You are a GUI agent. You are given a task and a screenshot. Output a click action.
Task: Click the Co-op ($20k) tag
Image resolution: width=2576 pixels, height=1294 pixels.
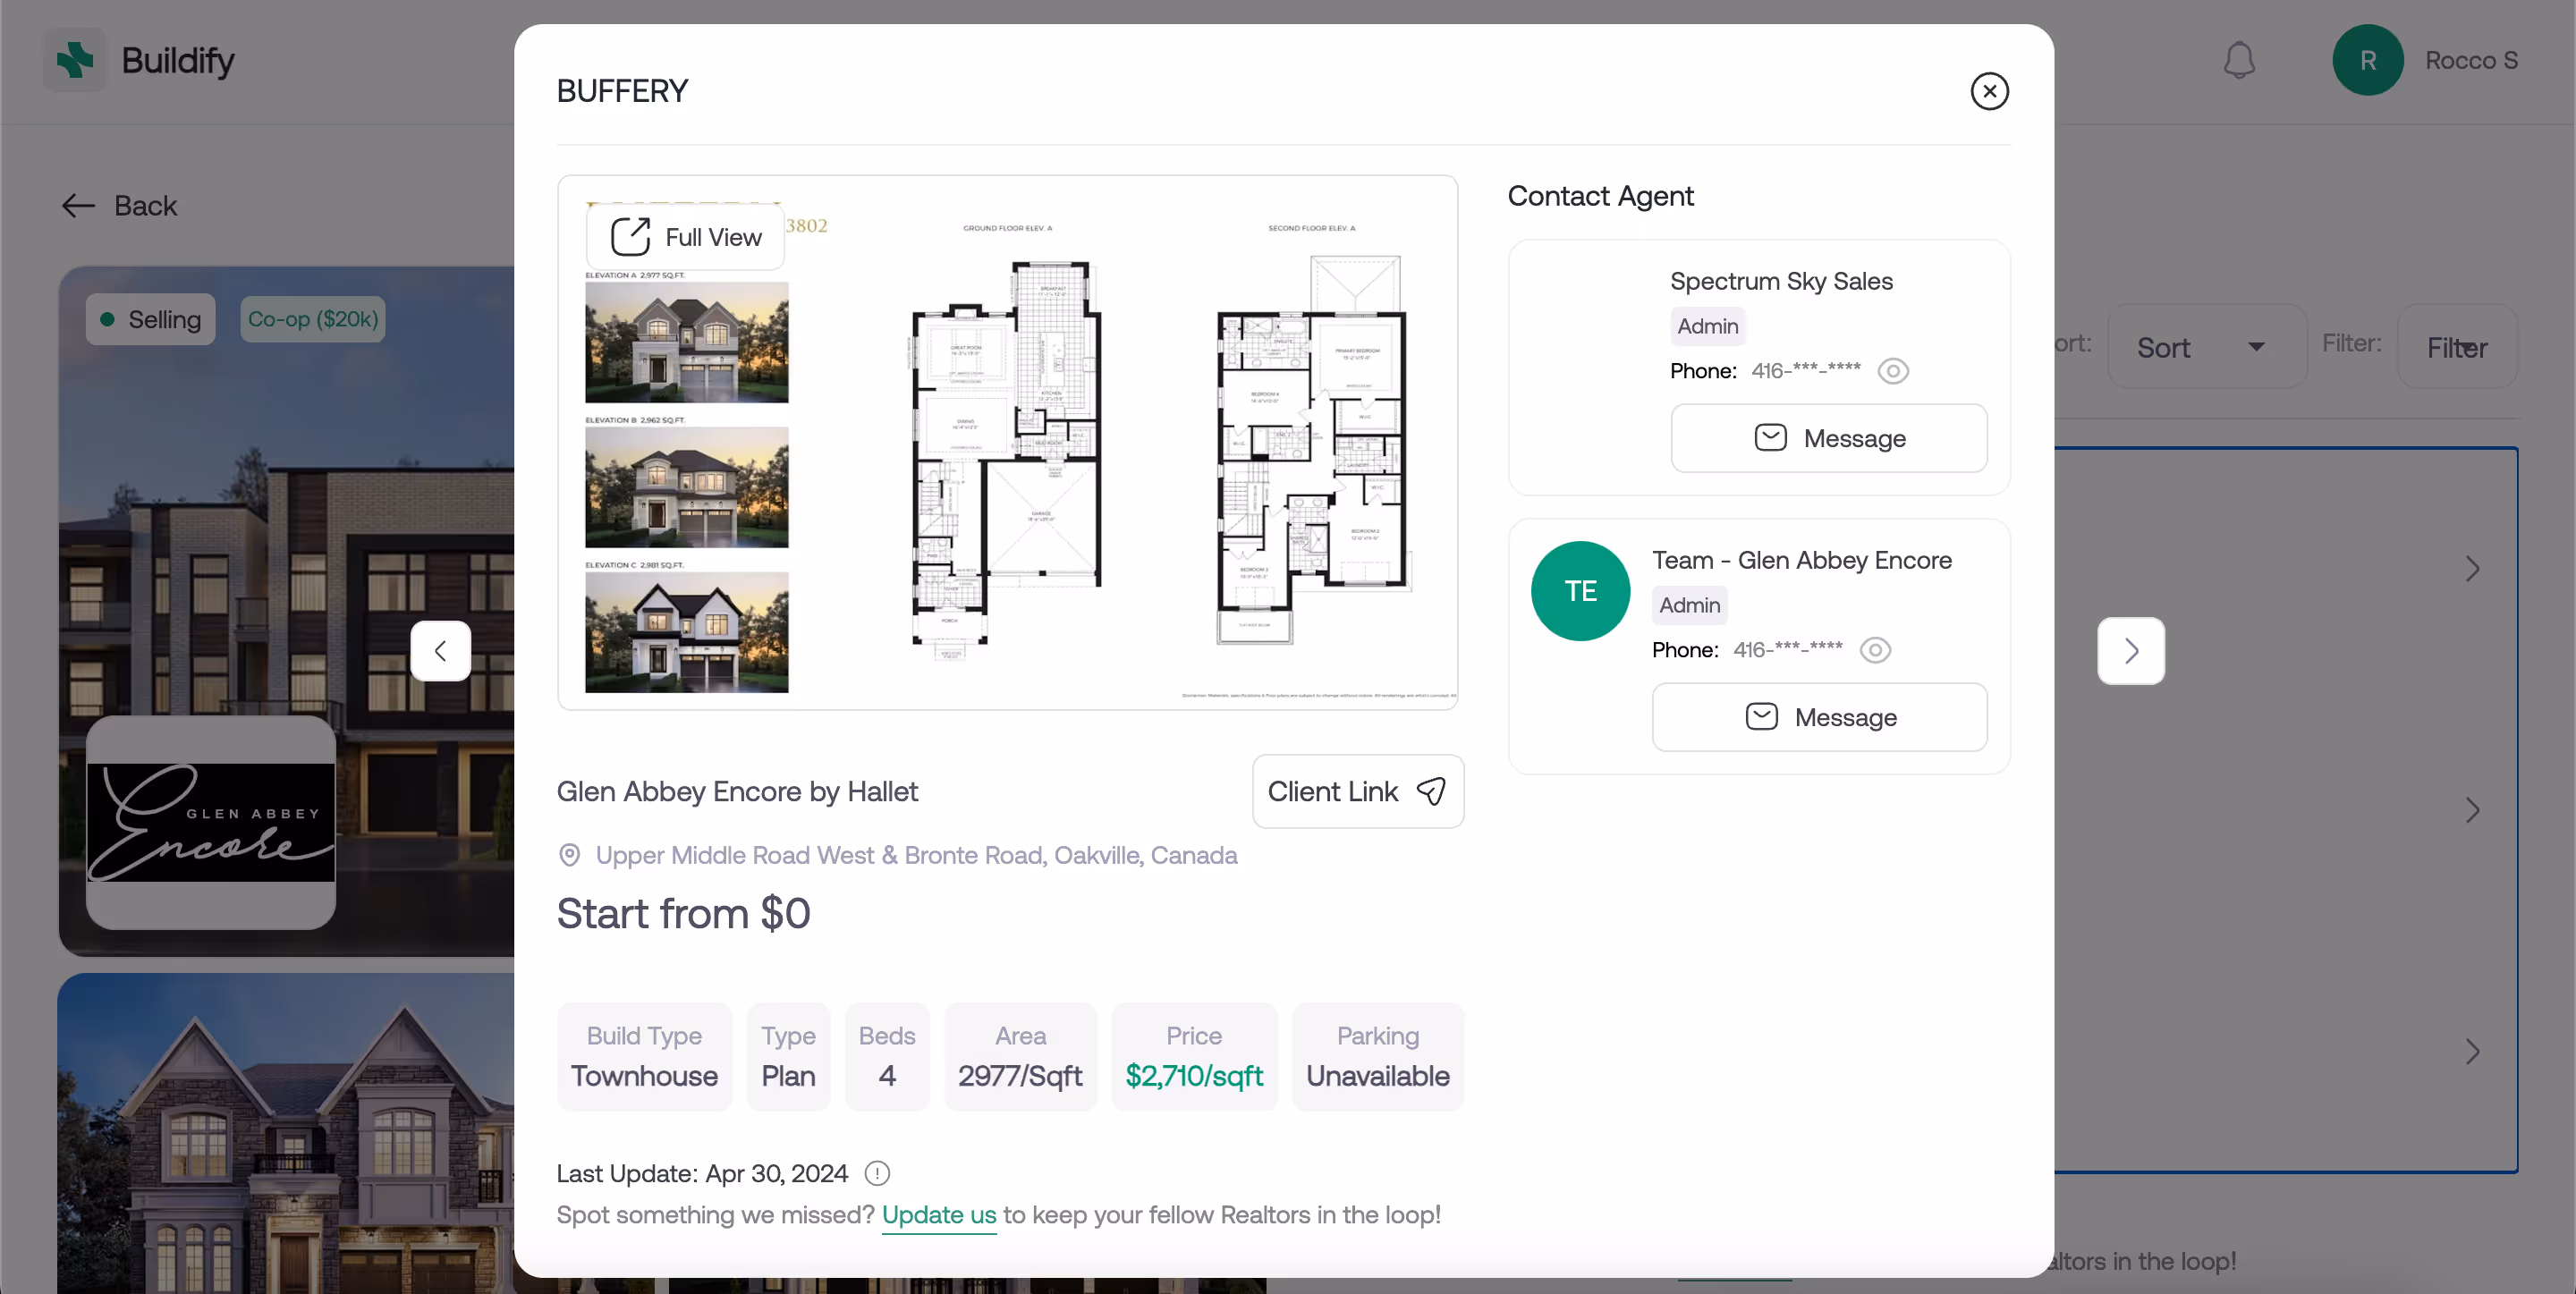point(312,319)
